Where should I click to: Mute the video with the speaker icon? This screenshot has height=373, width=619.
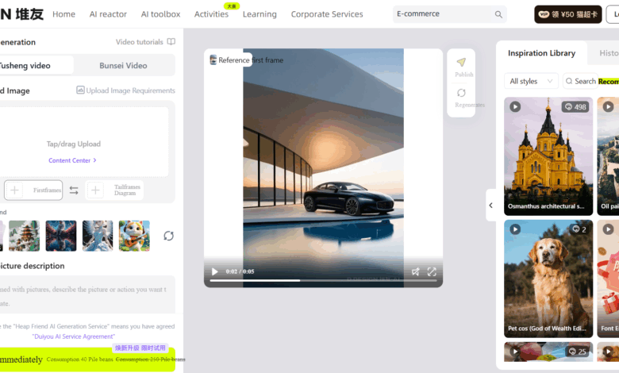pyautogui.click(x=415, y=271)
